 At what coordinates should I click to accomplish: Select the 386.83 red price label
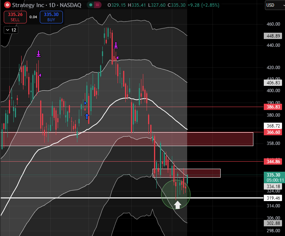click(273, 107)
